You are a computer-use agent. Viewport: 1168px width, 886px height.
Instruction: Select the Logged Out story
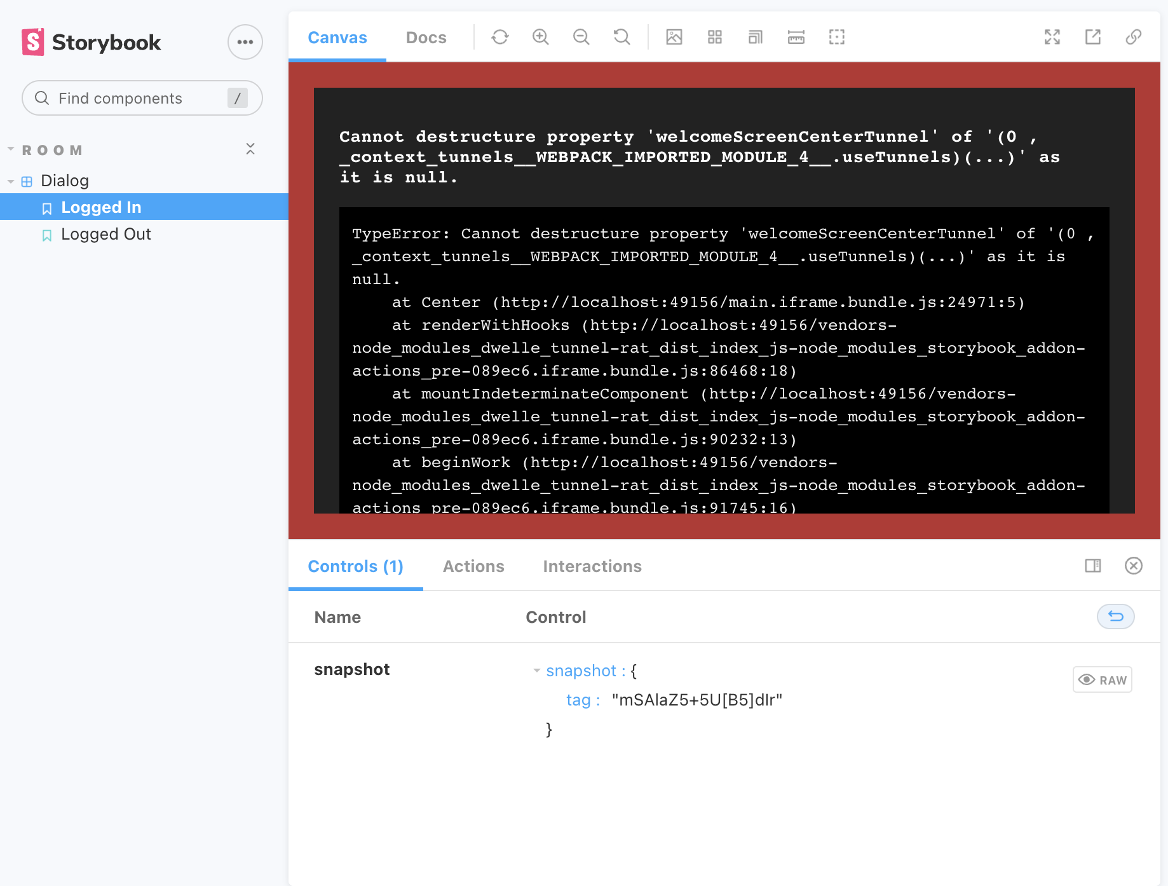click(105, 234)
